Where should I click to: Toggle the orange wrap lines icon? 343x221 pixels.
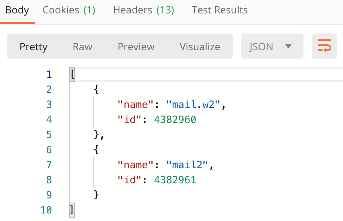click(324, 46)
